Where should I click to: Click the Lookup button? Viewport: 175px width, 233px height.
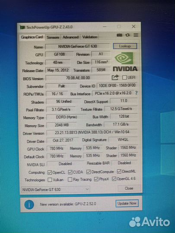coord(125,46)
